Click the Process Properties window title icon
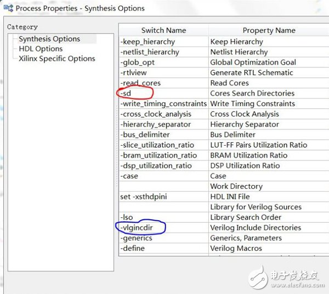This screenshot has height=294, width=329. pos(8,8)
